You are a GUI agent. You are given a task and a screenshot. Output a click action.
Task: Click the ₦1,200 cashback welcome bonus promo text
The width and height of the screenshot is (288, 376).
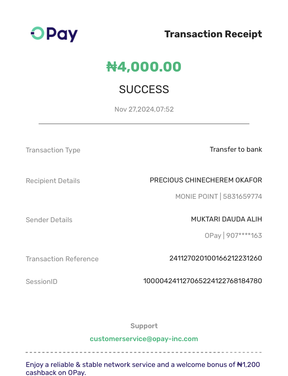[x=143, y=369]
